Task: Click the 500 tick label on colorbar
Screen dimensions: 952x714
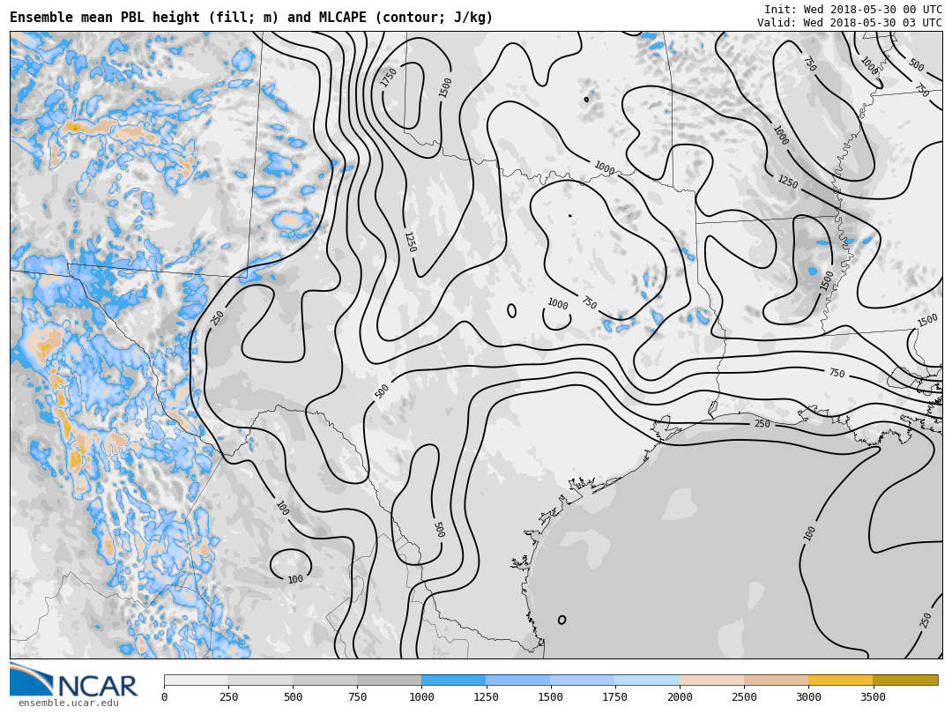Action: (293, 697)
